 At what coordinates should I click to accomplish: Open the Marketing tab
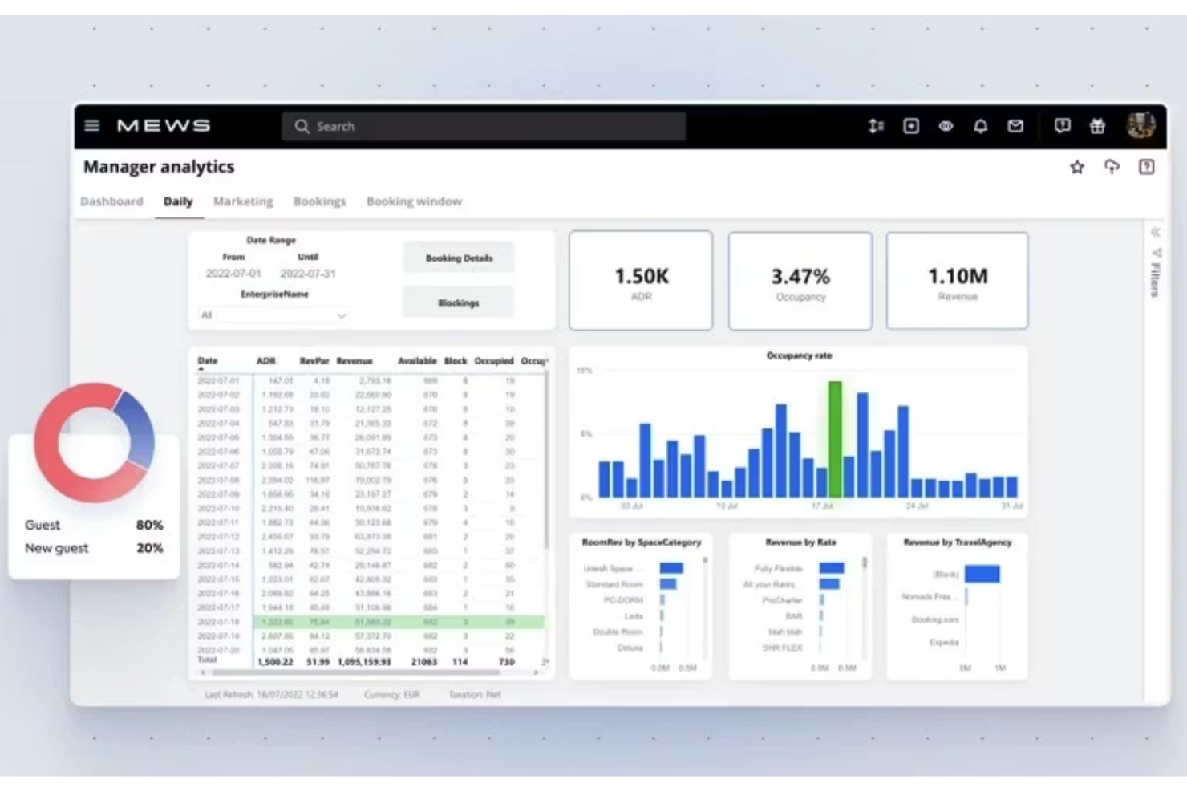(x=243, y=201)
